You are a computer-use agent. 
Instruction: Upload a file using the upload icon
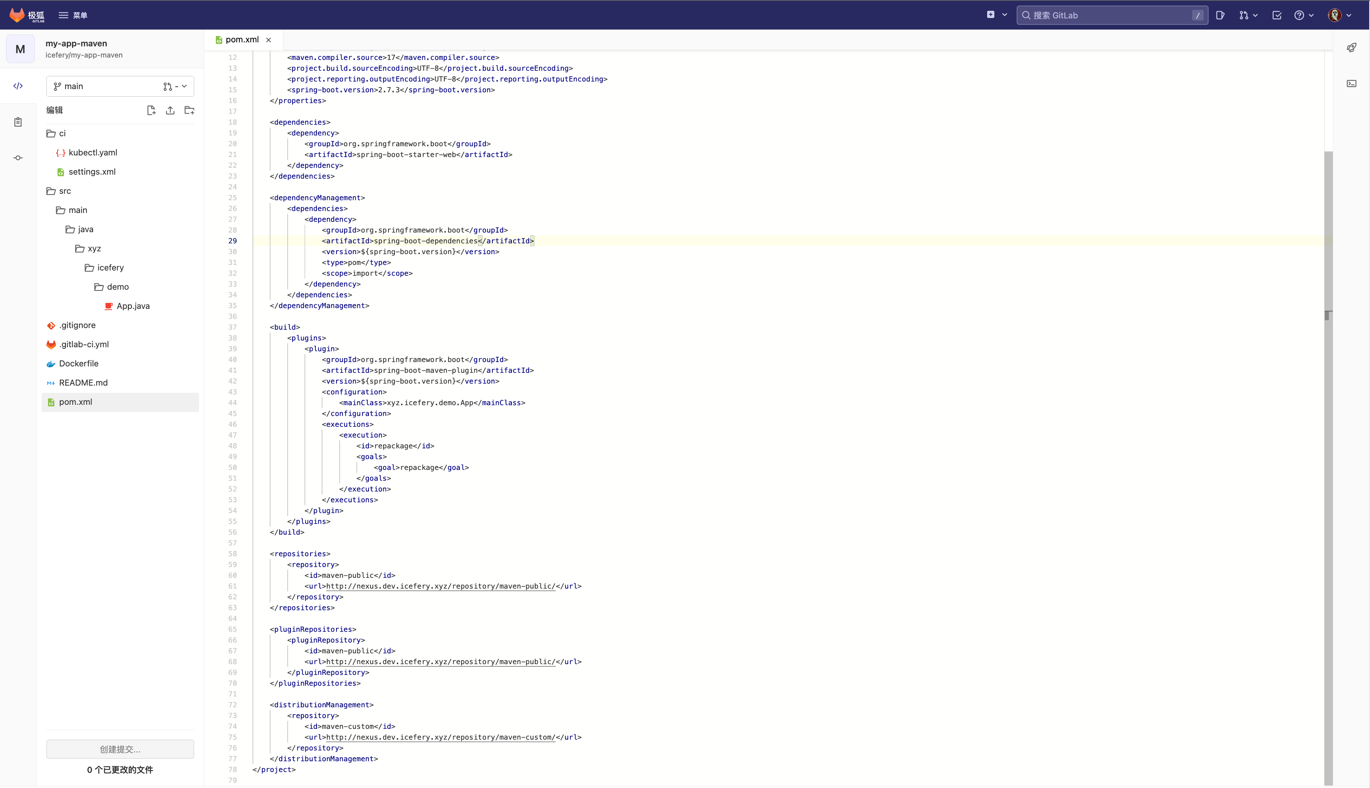(x=170, y=110)
